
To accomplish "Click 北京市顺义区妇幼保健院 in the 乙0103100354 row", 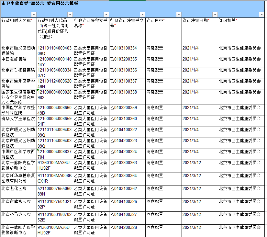I will (18, 51).
